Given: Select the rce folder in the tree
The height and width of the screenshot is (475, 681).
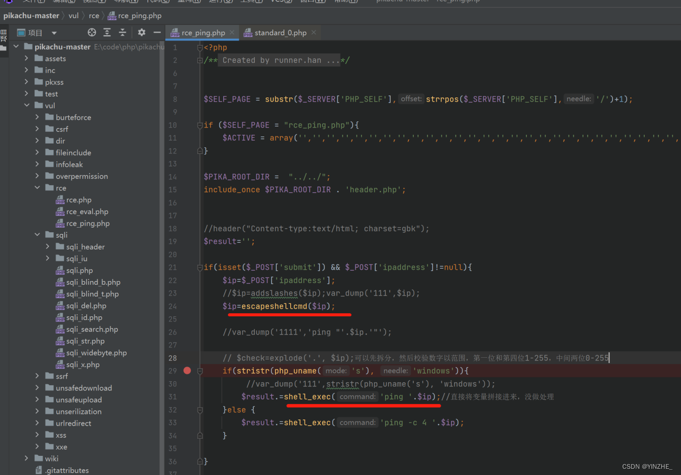Looking at the screenshot, I should 61,188.
